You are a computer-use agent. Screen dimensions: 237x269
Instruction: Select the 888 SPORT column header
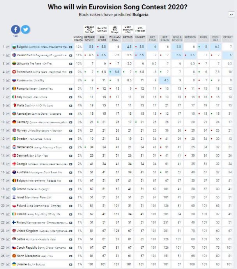[x=102, y=39]
